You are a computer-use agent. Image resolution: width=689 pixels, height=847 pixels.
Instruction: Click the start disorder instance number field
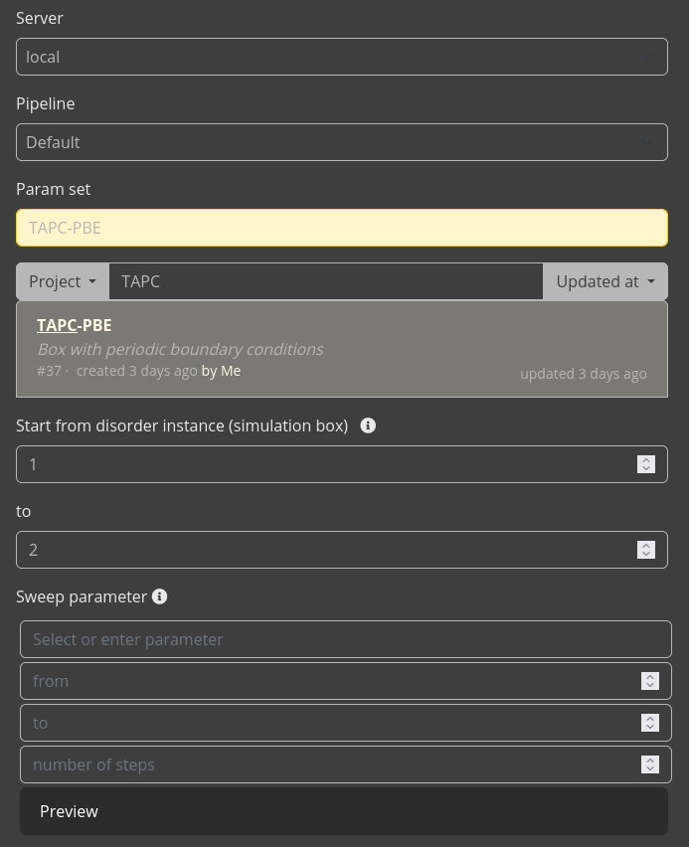click(x=323, y=464)
